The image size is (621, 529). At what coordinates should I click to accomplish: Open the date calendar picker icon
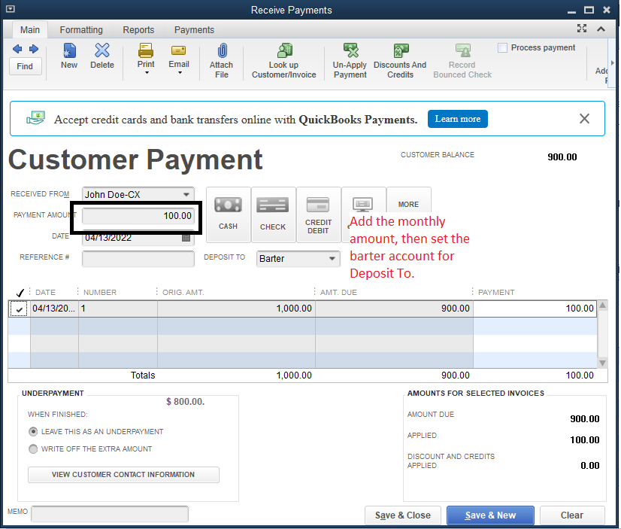pos(186,238)
